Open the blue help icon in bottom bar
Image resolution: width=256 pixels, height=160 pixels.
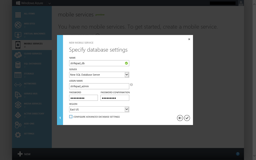tap(238, 154)
